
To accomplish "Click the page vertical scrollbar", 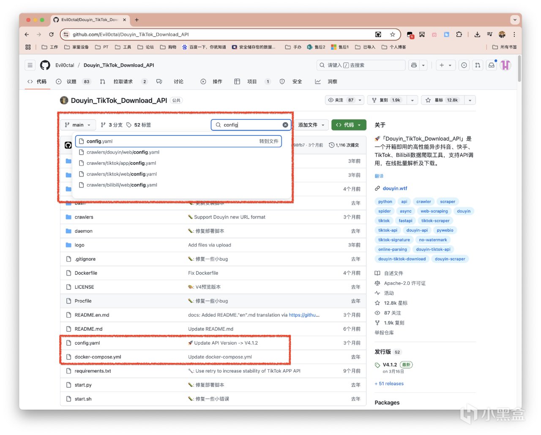I will (x=519, y=70).
